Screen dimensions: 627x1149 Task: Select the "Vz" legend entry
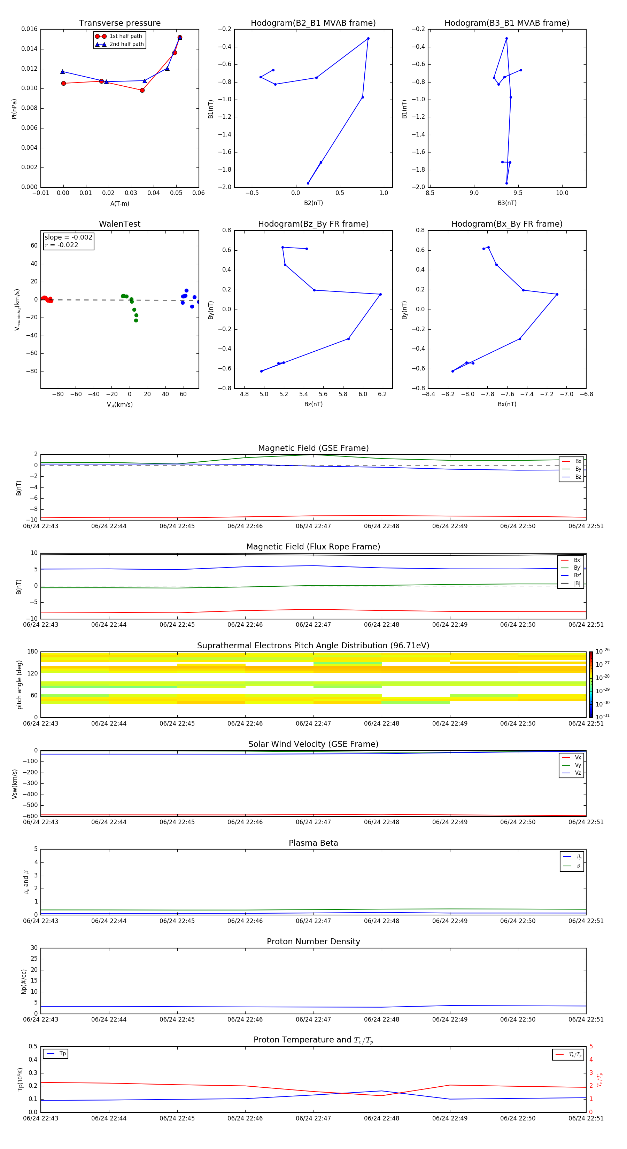tap(572, 773)
